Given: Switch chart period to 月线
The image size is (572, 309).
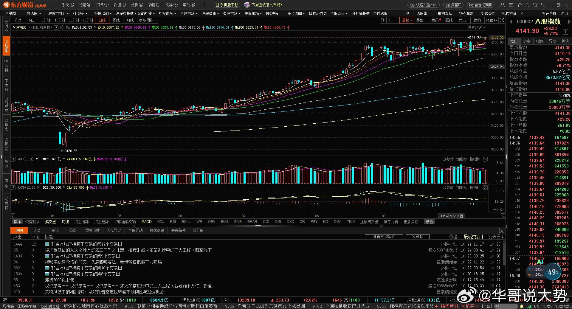Looking at the screenshot, I should click(130, 20).
